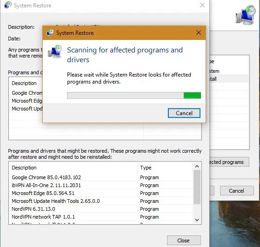Screen dimensions: 260x247
Task: Cancel the System Restore wizard behind
Action: [237, 191]
